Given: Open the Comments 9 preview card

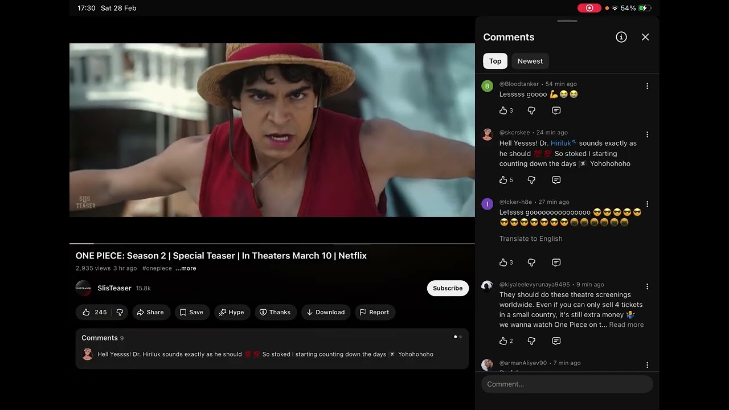Looking at the screenshot, I should coord(272,348).
